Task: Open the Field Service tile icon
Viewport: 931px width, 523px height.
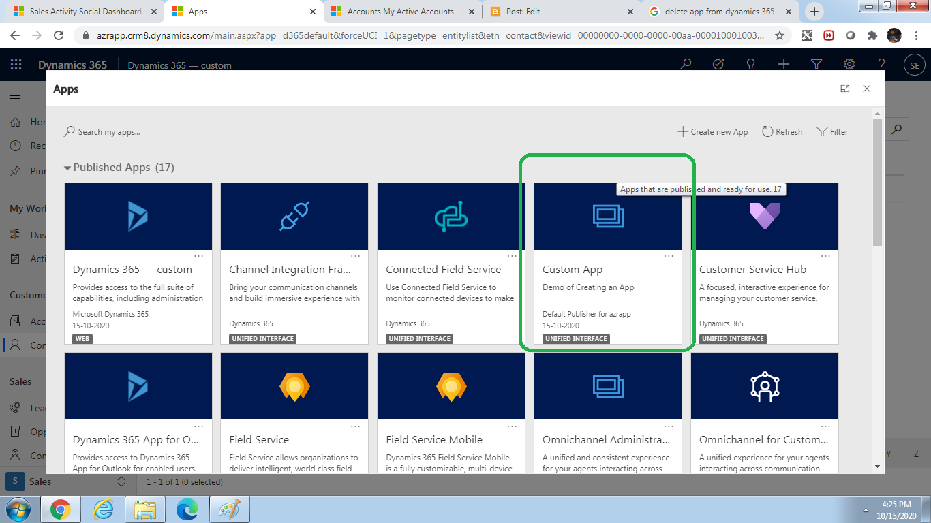Action: tap(294, 387)
